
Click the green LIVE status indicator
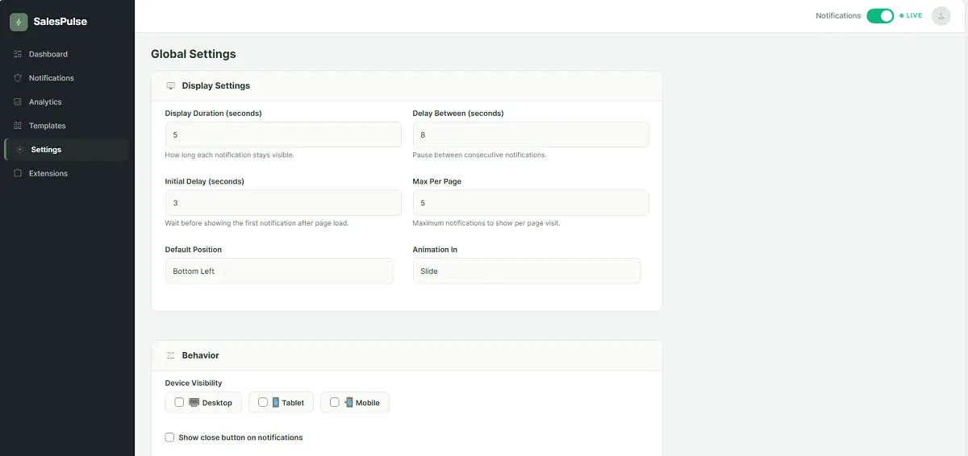pyautogui.click(x=912, y=15)
